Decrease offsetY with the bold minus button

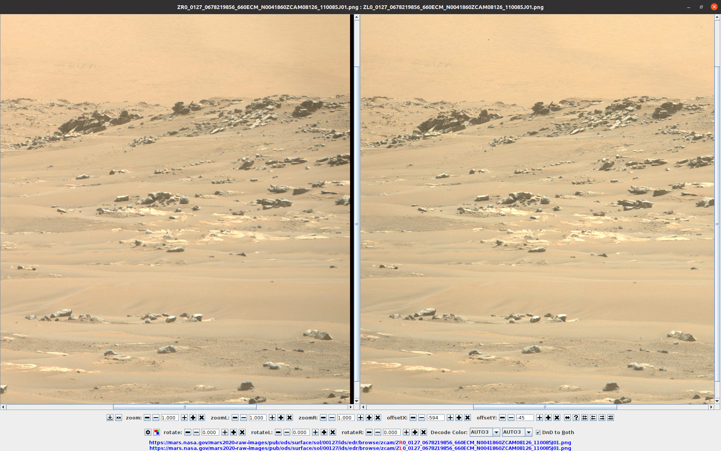[x=502, y=418]
